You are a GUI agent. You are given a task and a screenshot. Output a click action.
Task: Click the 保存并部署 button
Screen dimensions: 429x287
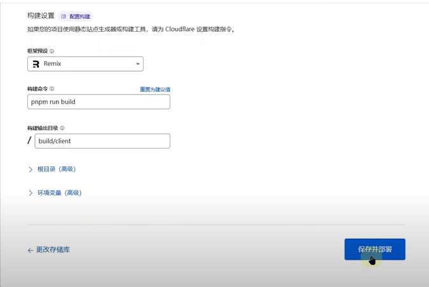(x=375, y=250)
